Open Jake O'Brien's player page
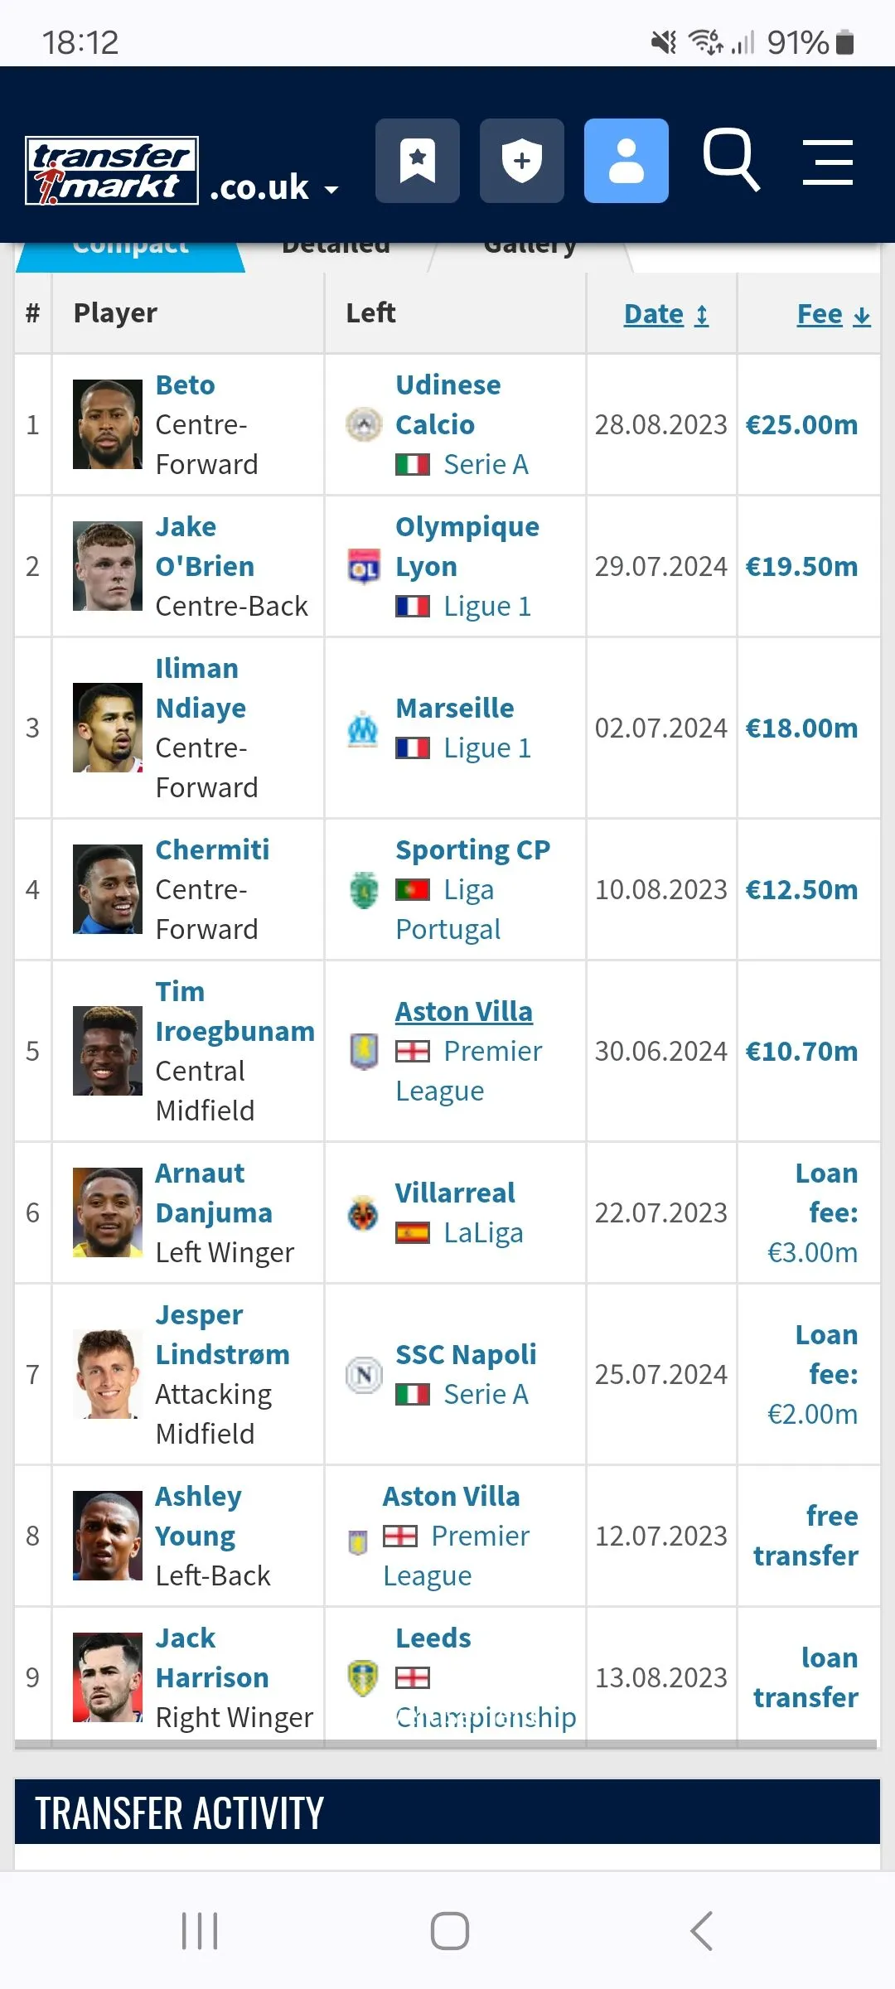The height and width of the screenshot is (1989, 895). click(x=205, y=547)
